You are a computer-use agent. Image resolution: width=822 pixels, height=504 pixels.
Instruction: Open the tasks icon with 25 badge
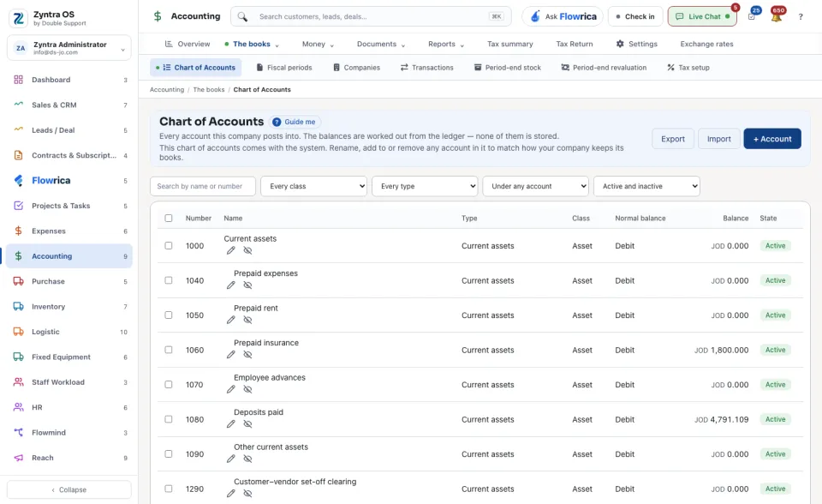pos(751,17)
